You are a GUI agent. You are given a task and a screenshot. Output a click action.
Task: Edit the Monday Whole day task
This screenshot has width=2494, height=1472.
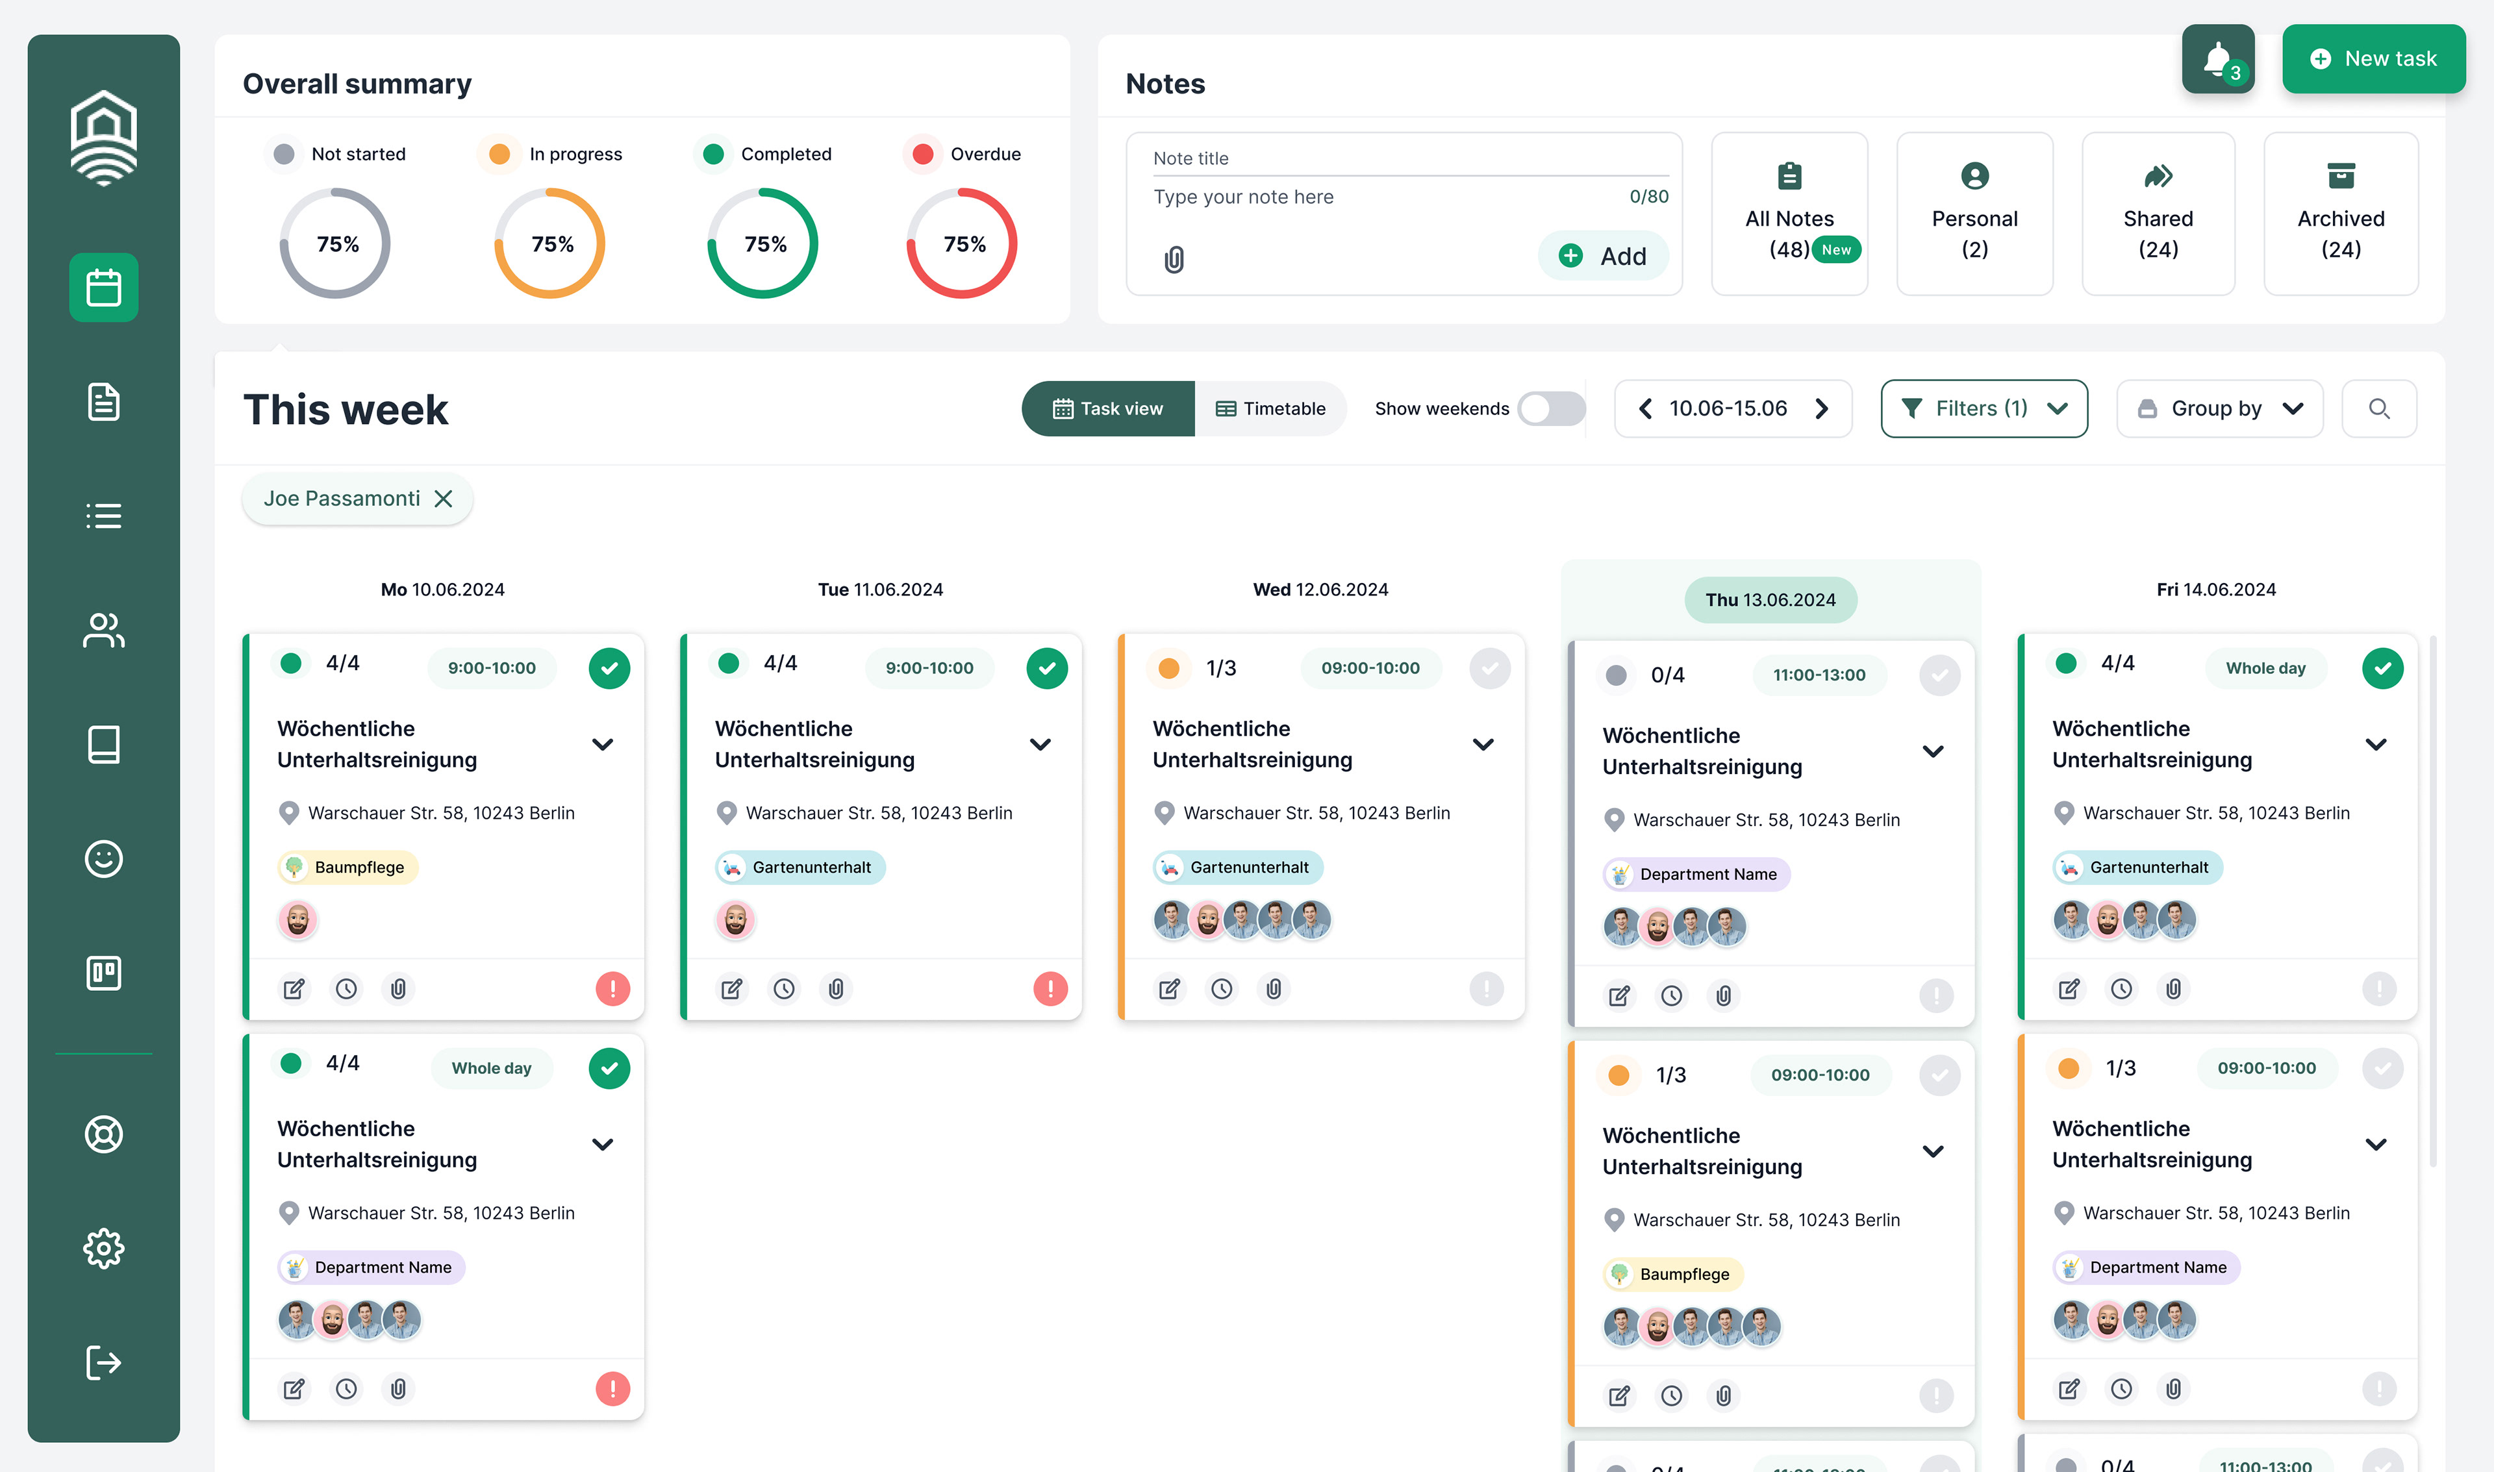294,1389
